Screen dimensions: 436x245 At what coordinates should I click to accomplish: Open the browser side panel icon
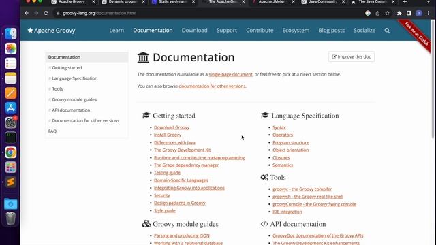(409, 13)
